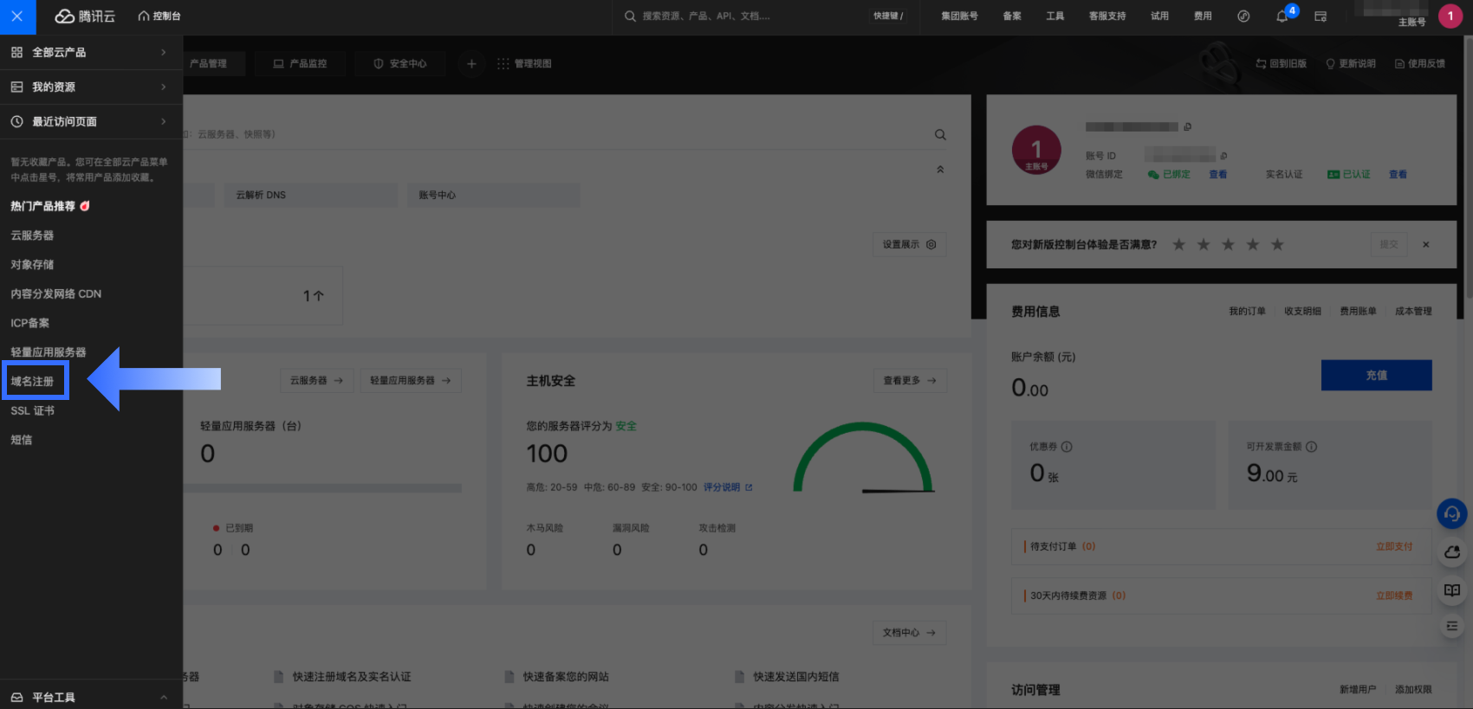Open 内容分发网络 CDN in the menu

[56, 294]
